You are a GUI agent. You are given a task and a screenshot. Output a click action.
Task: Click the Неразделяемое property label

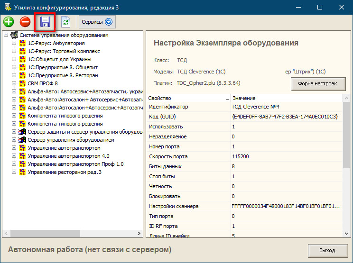pos(167,136)
